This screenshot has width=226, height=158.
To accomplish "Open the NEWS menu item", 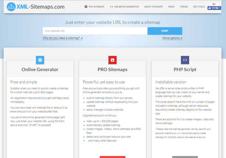I will click(x=171, y=7).
